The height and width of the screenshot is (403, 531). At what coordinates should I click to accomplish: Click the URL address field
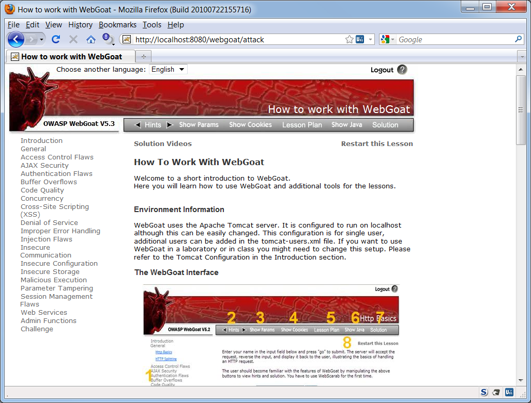(238, 40)
